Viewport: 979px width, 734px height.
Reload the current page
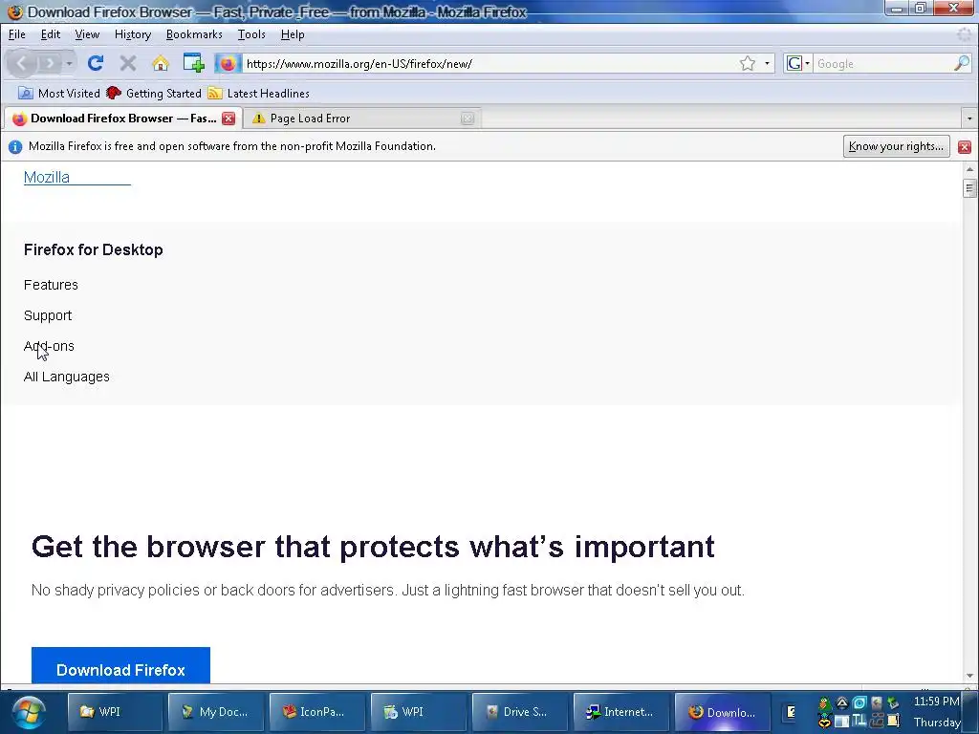(95, 63)
